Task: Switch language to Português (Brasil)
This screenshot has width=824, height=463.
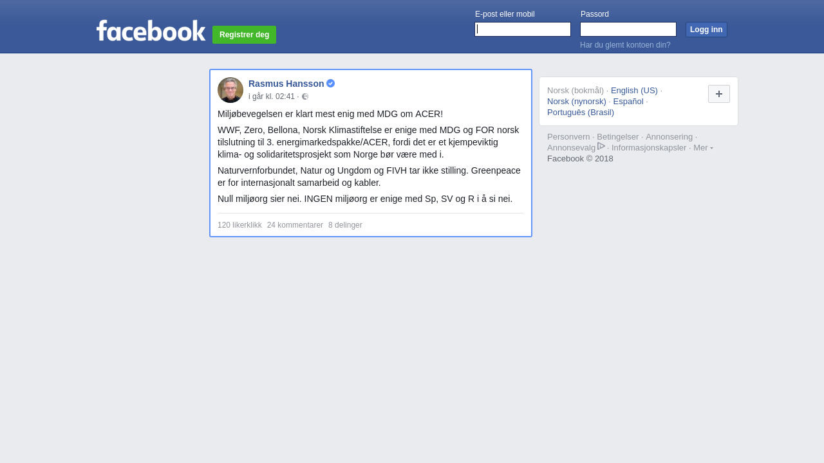Action: (x=581, y=112)
